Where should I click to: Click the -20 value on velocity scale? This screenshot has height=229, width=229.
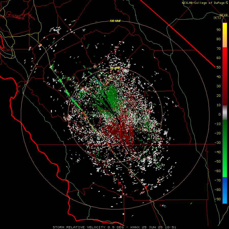[218, 133]
